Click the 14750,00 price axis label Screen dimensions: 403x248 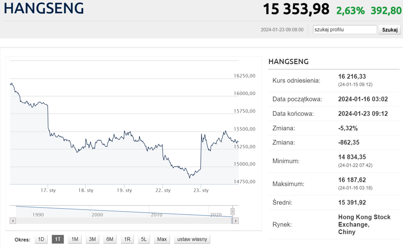tap(244, 182)
